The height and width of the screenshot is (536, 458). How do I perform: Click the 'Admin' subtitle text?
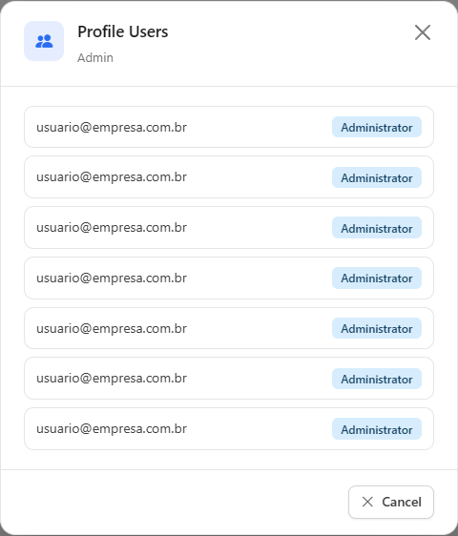click(x=95, y=58)
